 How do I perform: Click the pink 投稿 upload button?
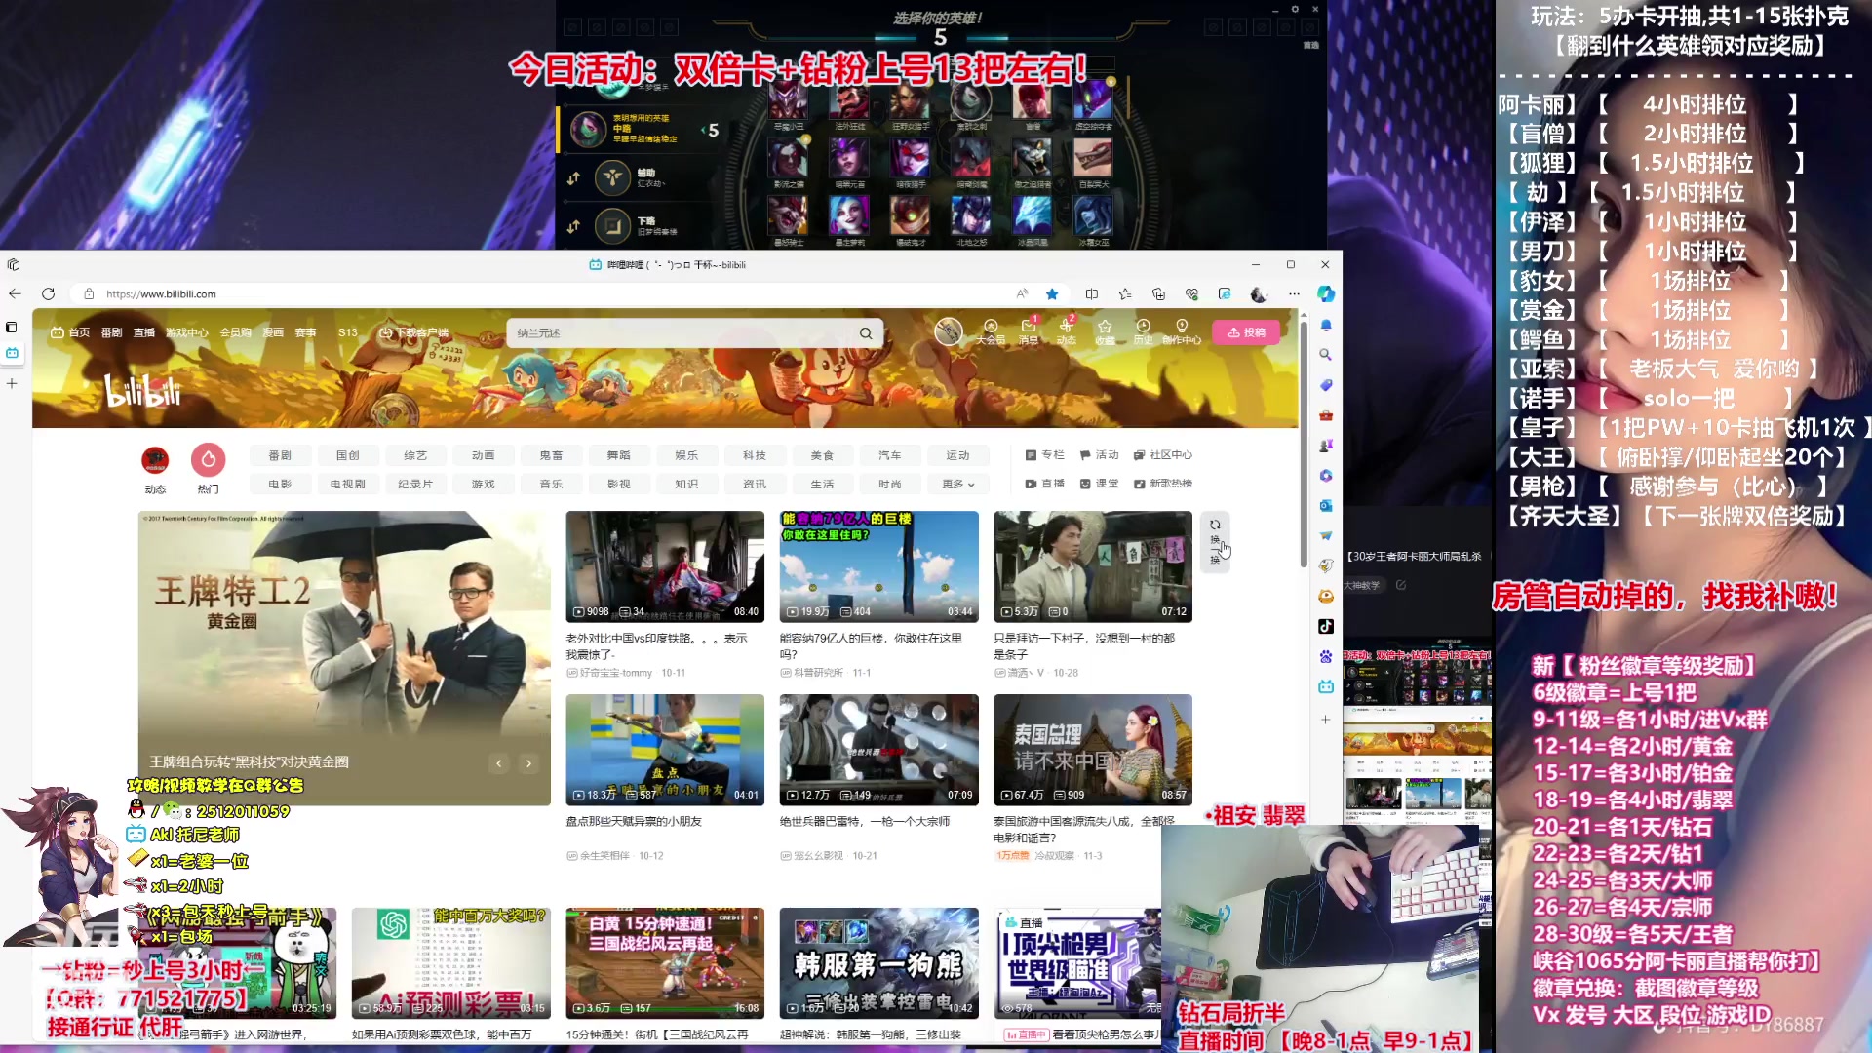point(1246,332)
